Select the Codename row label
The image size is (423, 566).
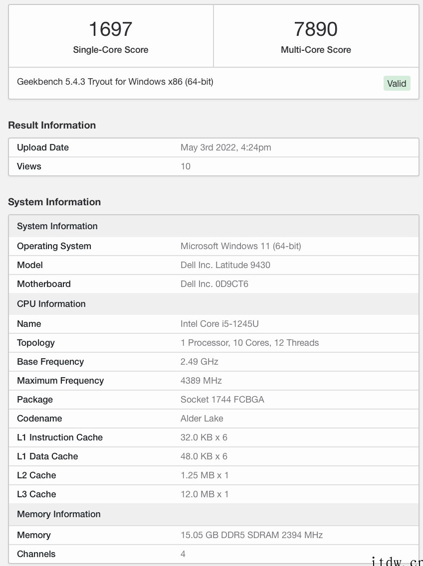click(39, 419)
